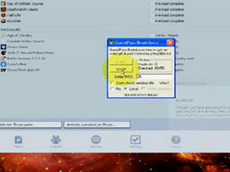Screen dimensions: 230x172
Task: Open the News icon in Steam's bottom bar
Action: (18, 139)
